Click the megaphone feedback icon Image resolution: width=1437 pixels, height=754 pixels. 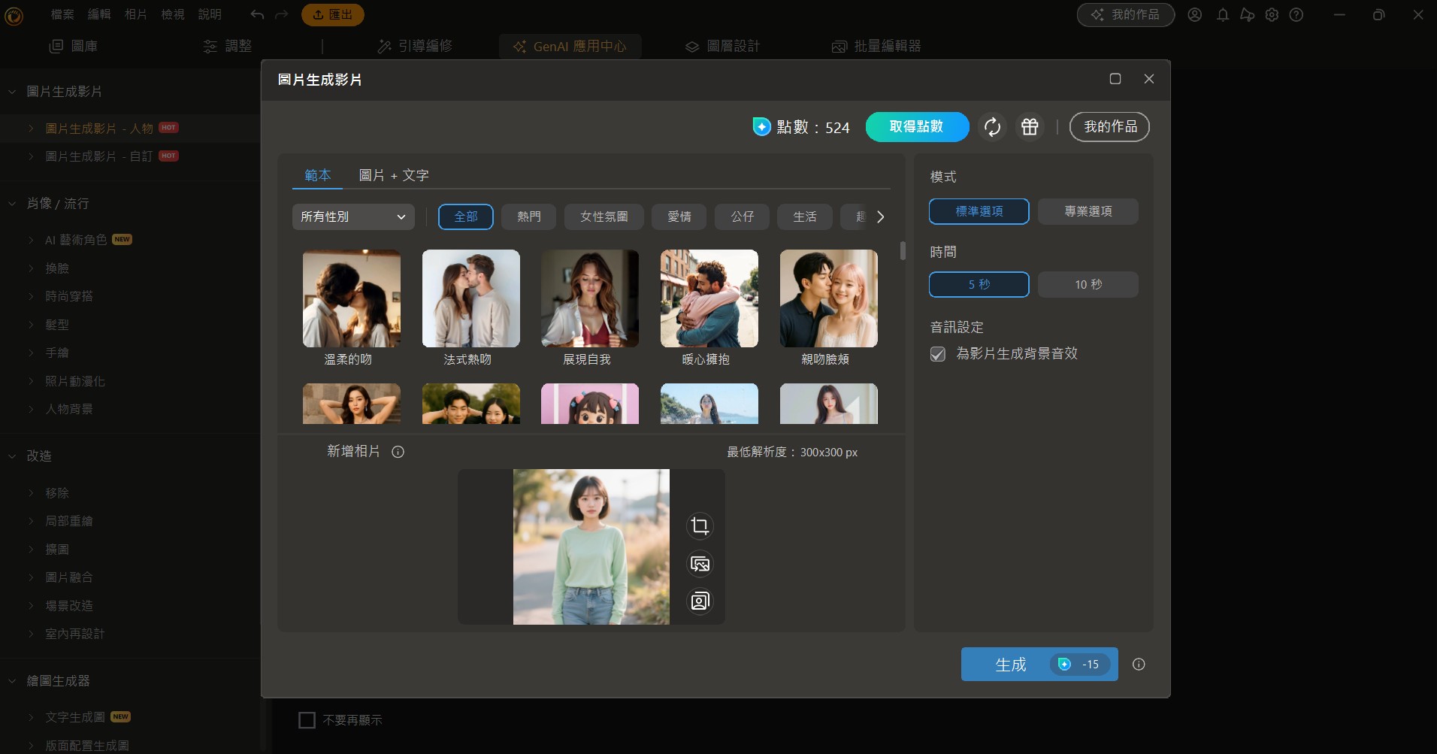tap(1248, 15)
